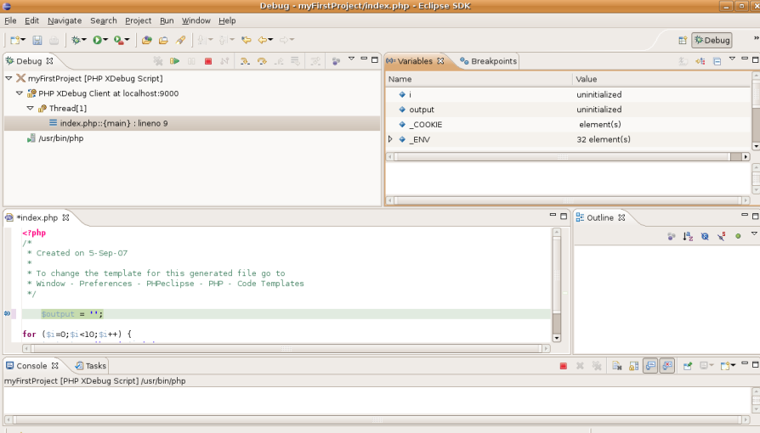The image size is (760, 433).
Task: Expand the _ENV variable
Action: click(390, 139)
